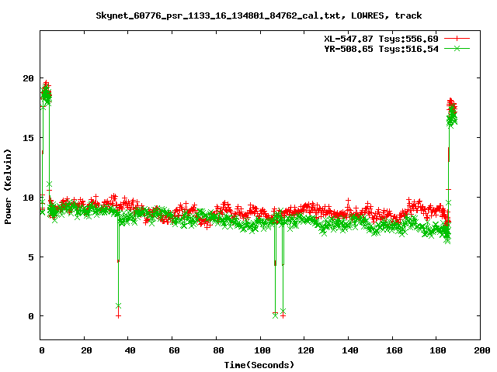
Task: Click the x-axis tick label 180
Action: click(438, 350)
